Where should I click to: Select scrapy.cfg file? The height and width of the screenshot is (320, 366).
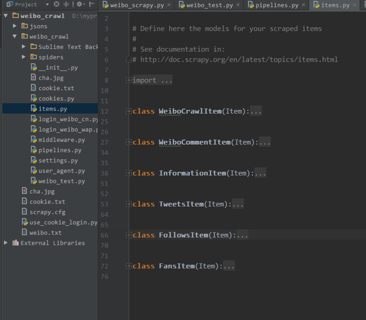(48, 212)
